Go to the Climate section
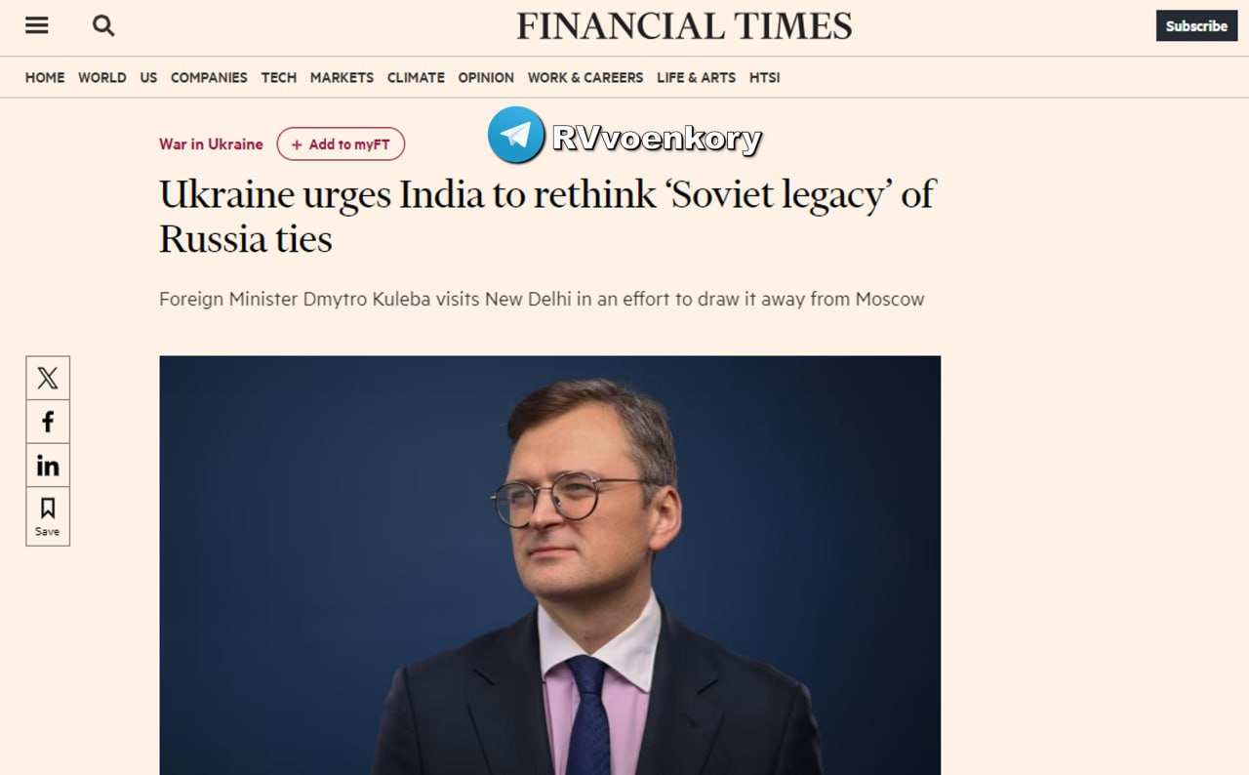Viewport: 1249px width, 775px height. coord(416,78)
